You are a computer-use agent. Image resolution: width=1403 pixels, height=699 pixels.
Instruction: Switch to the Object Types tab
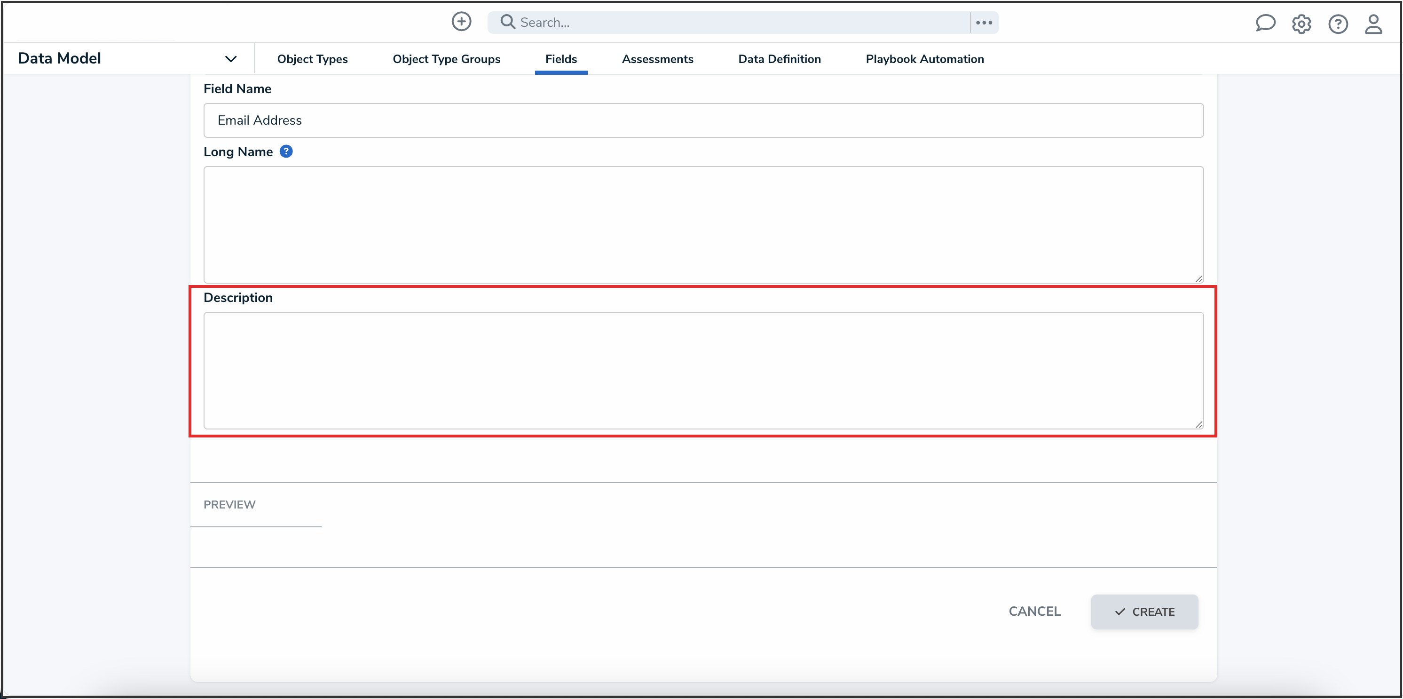click(x=312, y=59)
